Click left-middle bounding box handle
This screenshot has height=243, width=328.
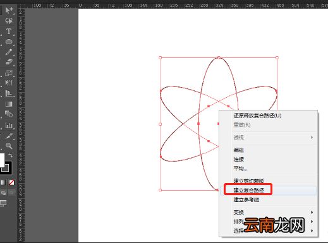click(160, 124)
